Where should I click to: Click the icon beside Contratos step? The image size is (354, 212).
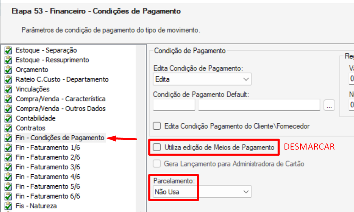[x=8, y=128]
